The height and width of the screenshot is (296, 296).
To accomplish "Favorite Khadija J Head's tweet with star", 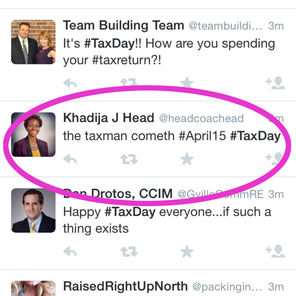I will 187,159.
